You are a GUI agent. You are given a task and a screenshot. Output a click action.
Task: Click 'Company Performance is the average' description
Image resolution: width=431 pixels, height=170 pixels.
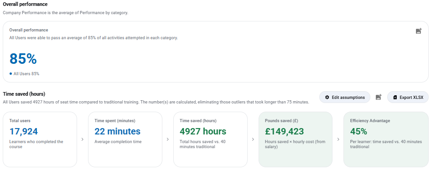(x=65, y=13)
